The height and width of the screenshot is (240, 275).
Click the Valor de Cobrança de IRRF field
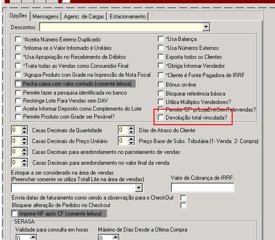(202, 187)
